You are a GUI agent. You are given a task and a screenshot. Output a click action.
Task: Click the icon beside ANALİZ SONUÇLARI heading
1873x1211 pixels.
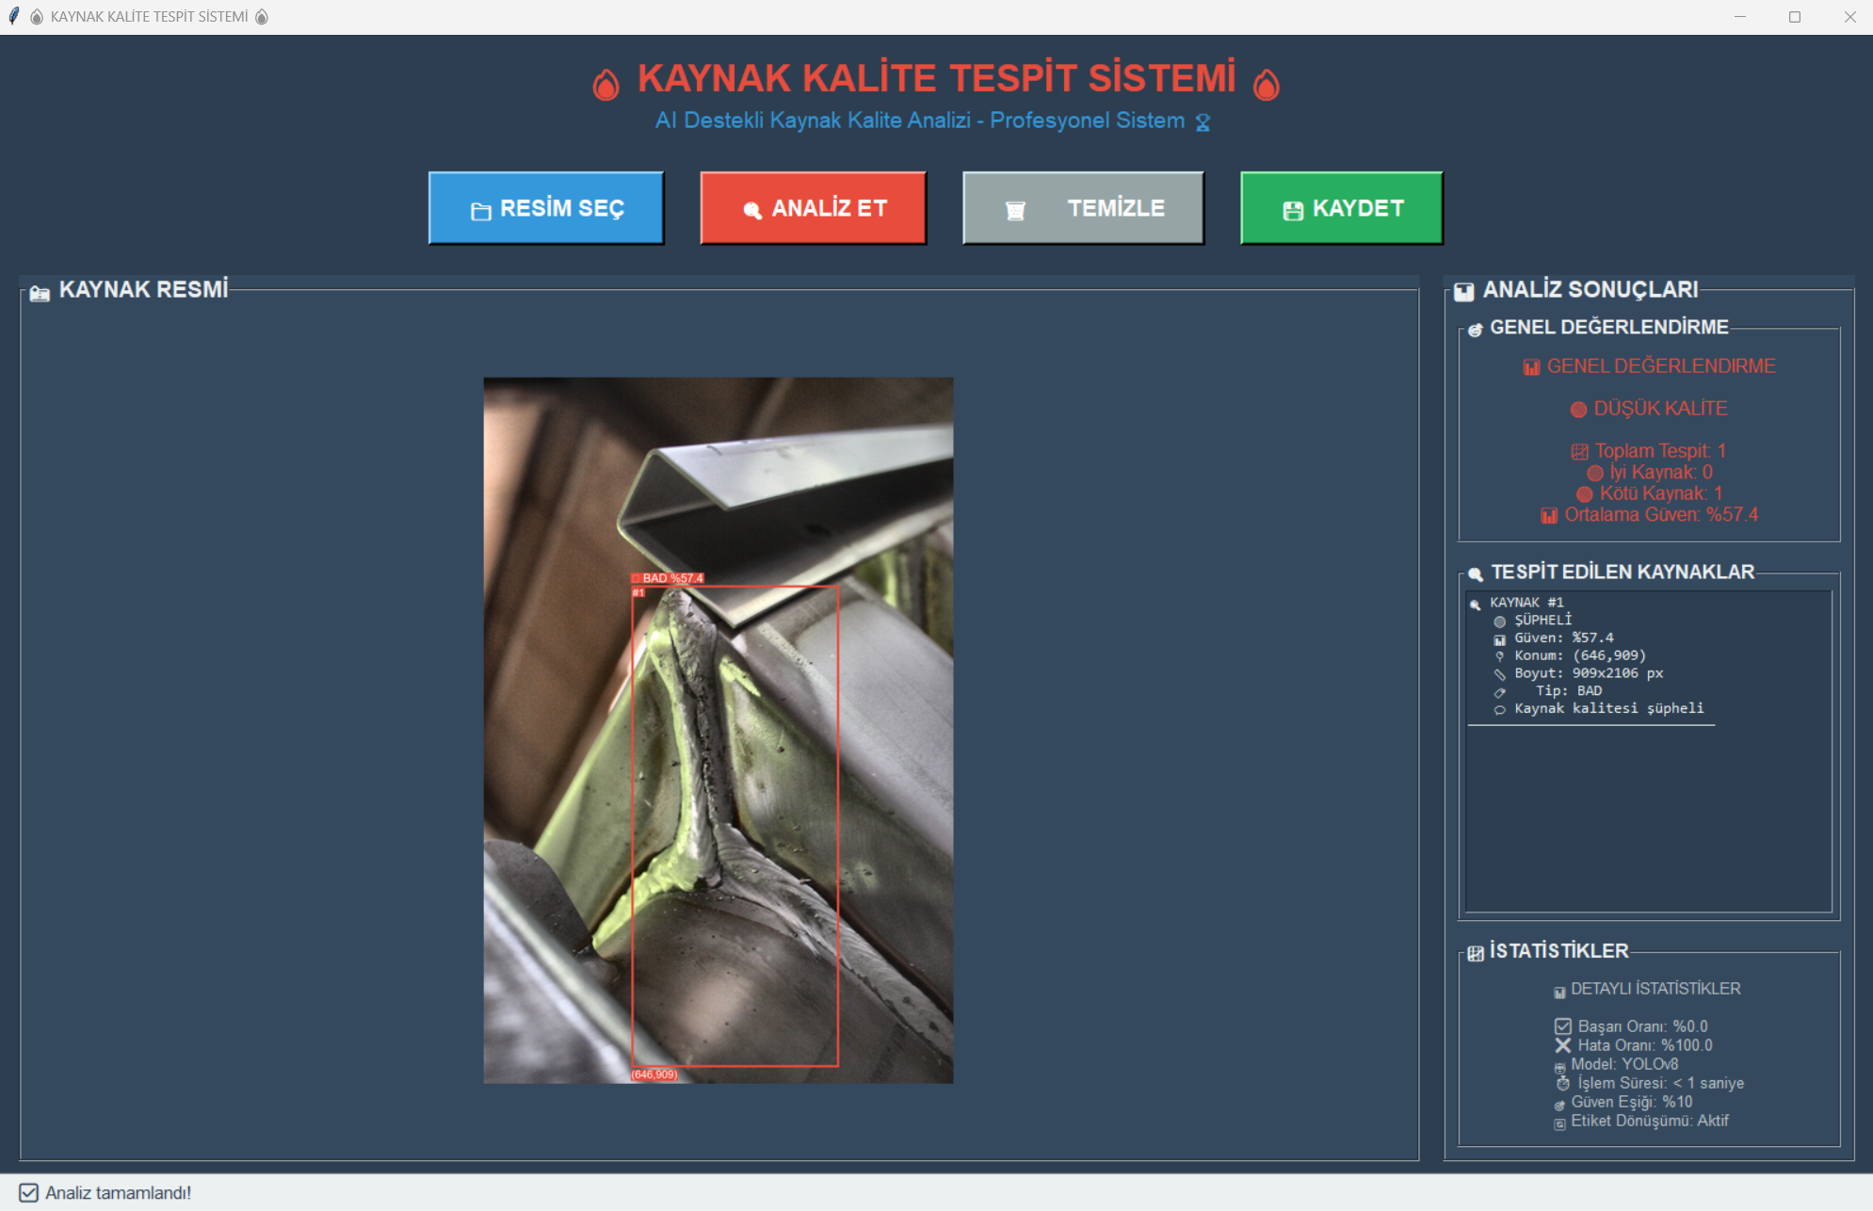pyautogui.click(x=1463, y=291)
